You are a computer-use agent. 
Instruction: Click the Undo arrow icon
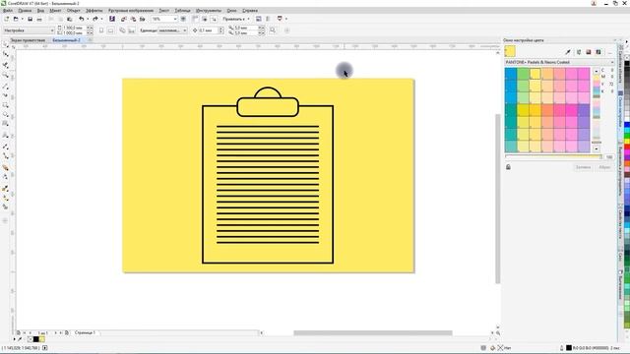[x=81, y=19]
